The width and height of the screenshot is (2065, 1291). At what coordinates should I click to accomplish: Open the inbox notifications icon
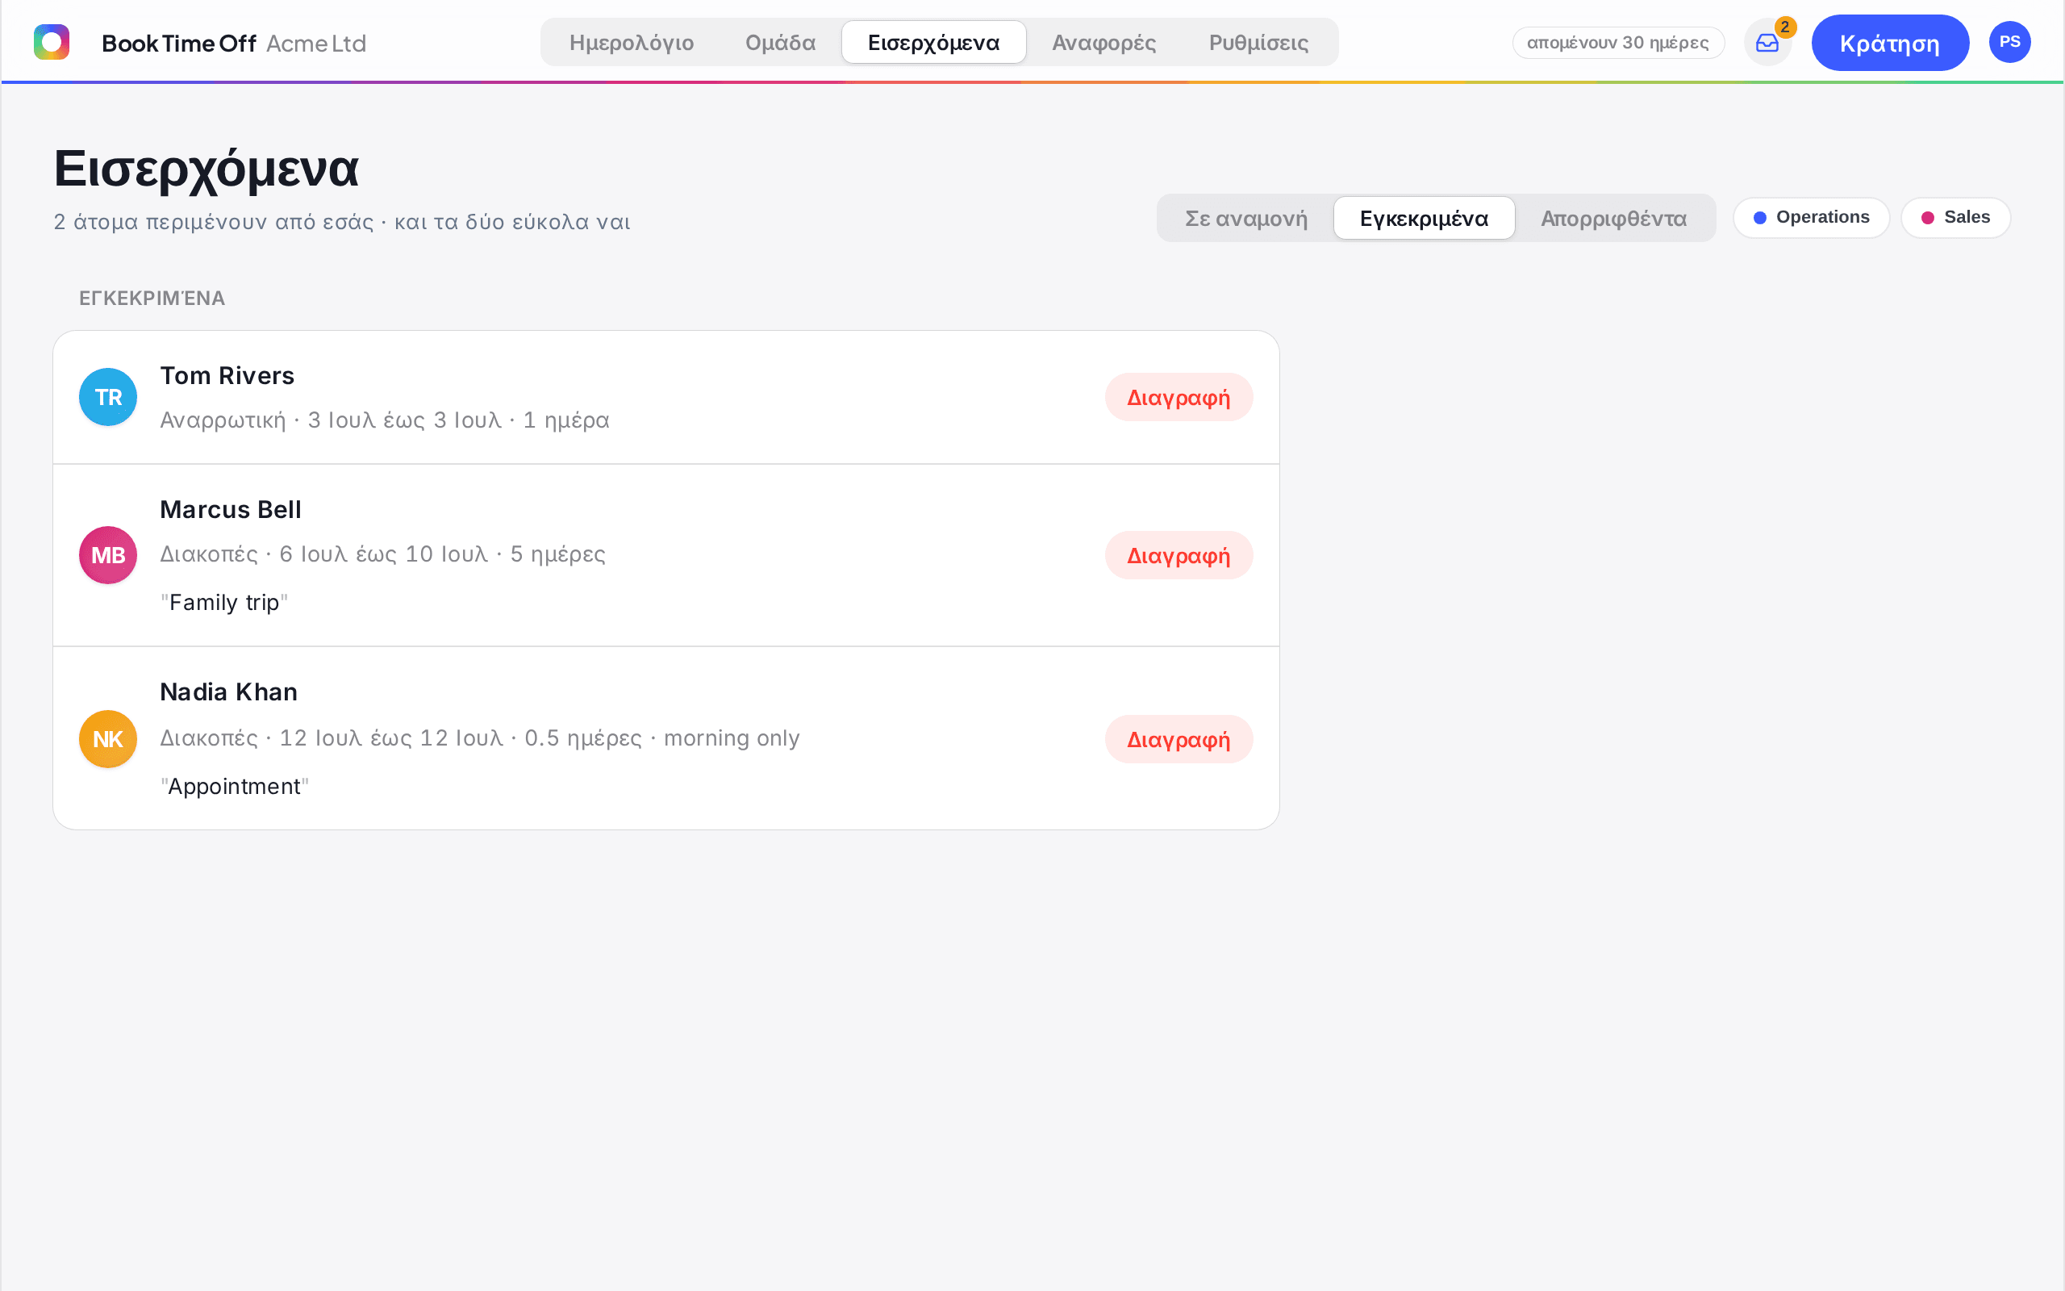[x=1767, y=43]
